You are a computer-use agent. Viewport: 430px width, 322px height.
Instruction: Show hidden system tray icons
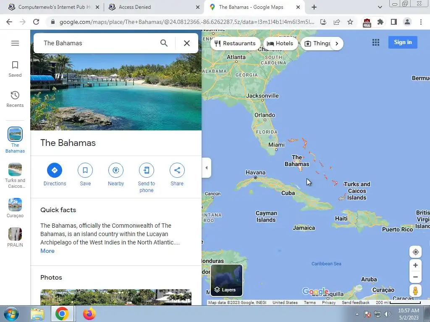pyautogui.click(x=357, y=314)
